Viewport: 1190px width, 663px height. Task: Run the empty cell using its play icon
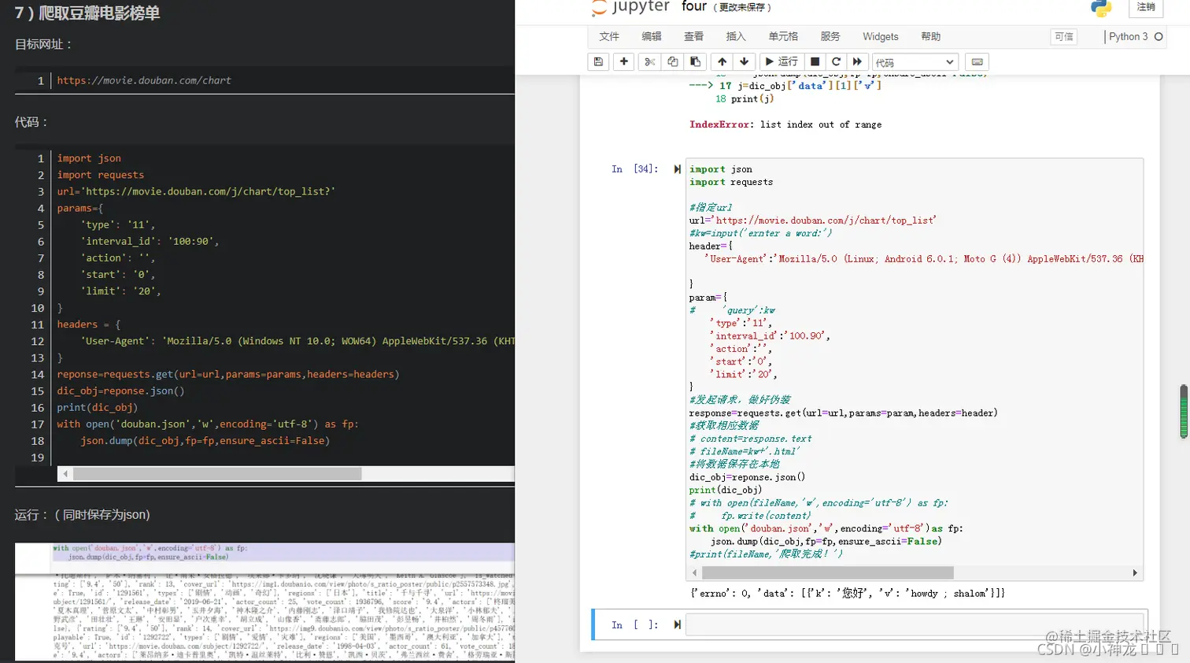tap(677, 624)
